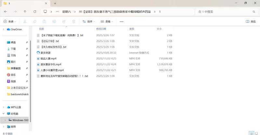Click the Copy icon in the toolbar
Viewport: 260px width, 135px height.
point(34,21)
